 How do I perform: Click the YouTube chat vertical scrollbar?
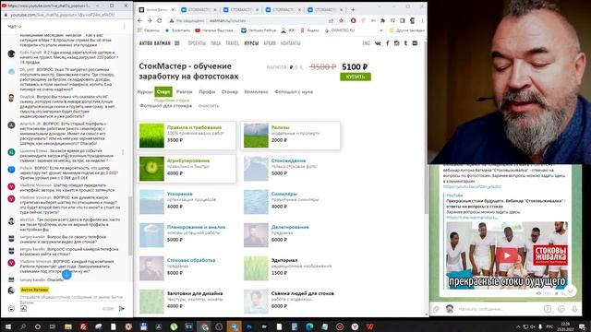click(x=130, y=226)
